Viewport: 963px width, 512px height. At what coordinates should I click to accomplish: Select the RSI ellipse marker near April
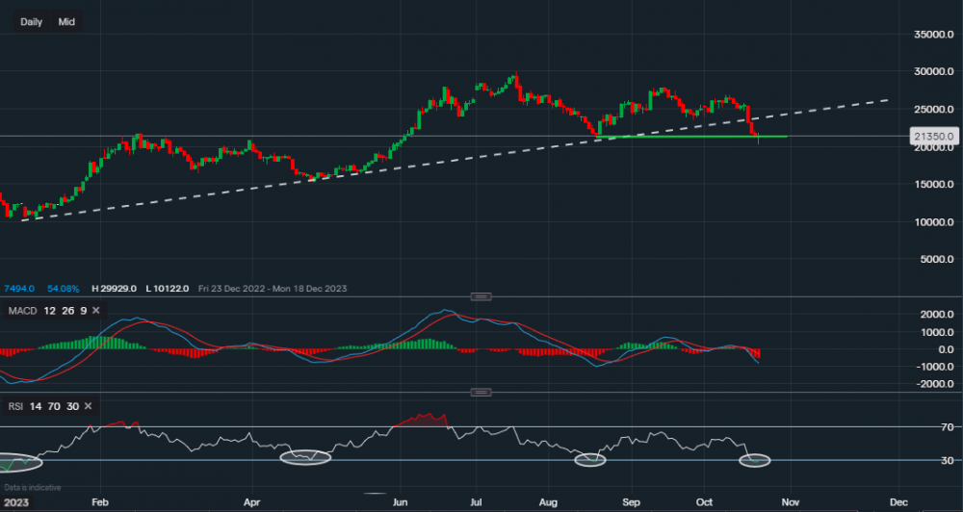pos(305,458)
